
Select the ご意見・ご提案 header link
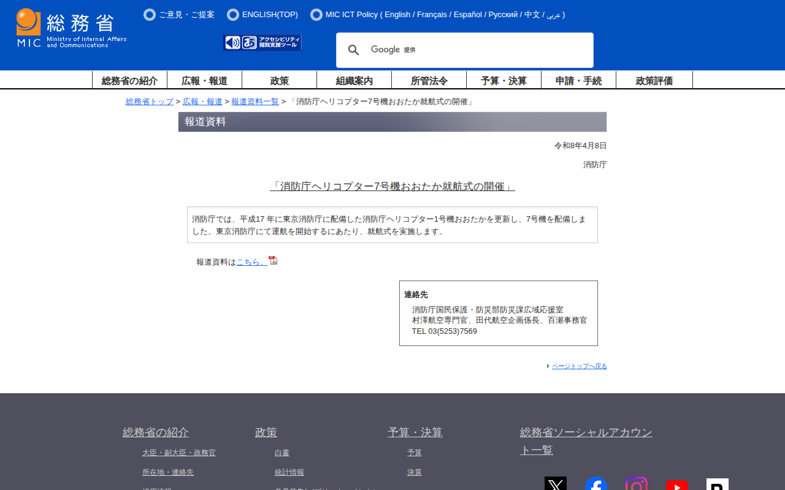[186, 15]
